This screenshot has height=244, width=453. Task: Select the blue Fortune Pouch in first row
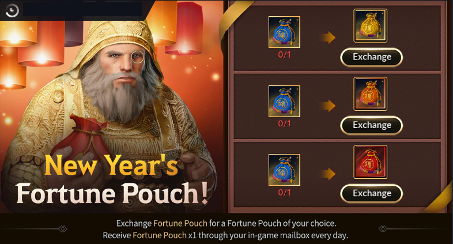coord(284,32)
